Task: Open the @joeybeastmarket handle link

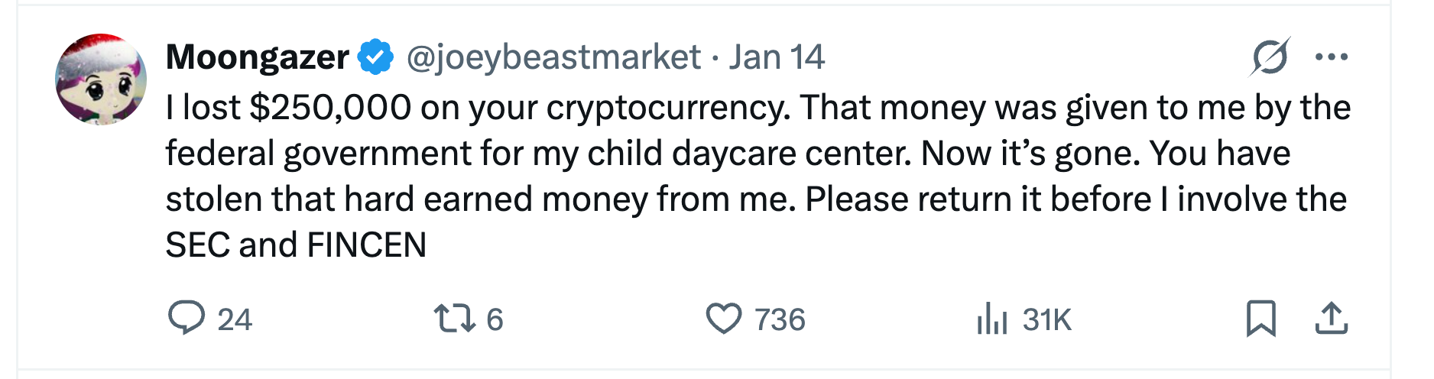Action: click(553, 57)
